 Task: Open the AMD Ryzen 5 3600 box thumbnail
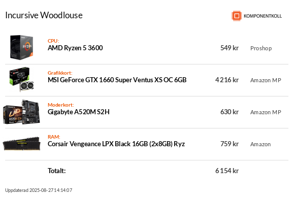(22, 47)
